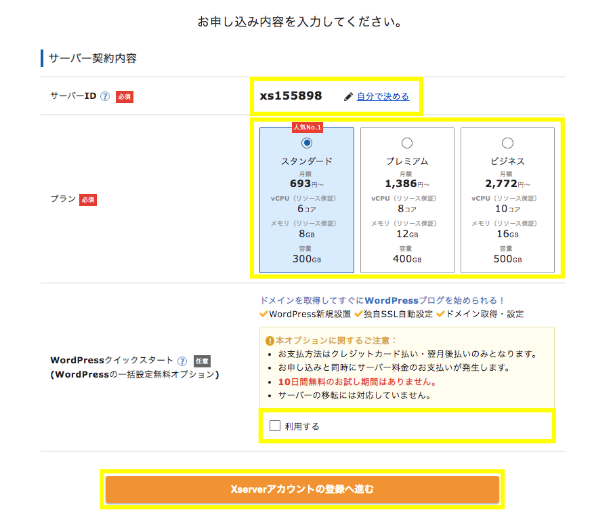This screenshot has width=613, height=526.
Task: Click the help icon beside サーバーID
Action: [x=105, y=96]
